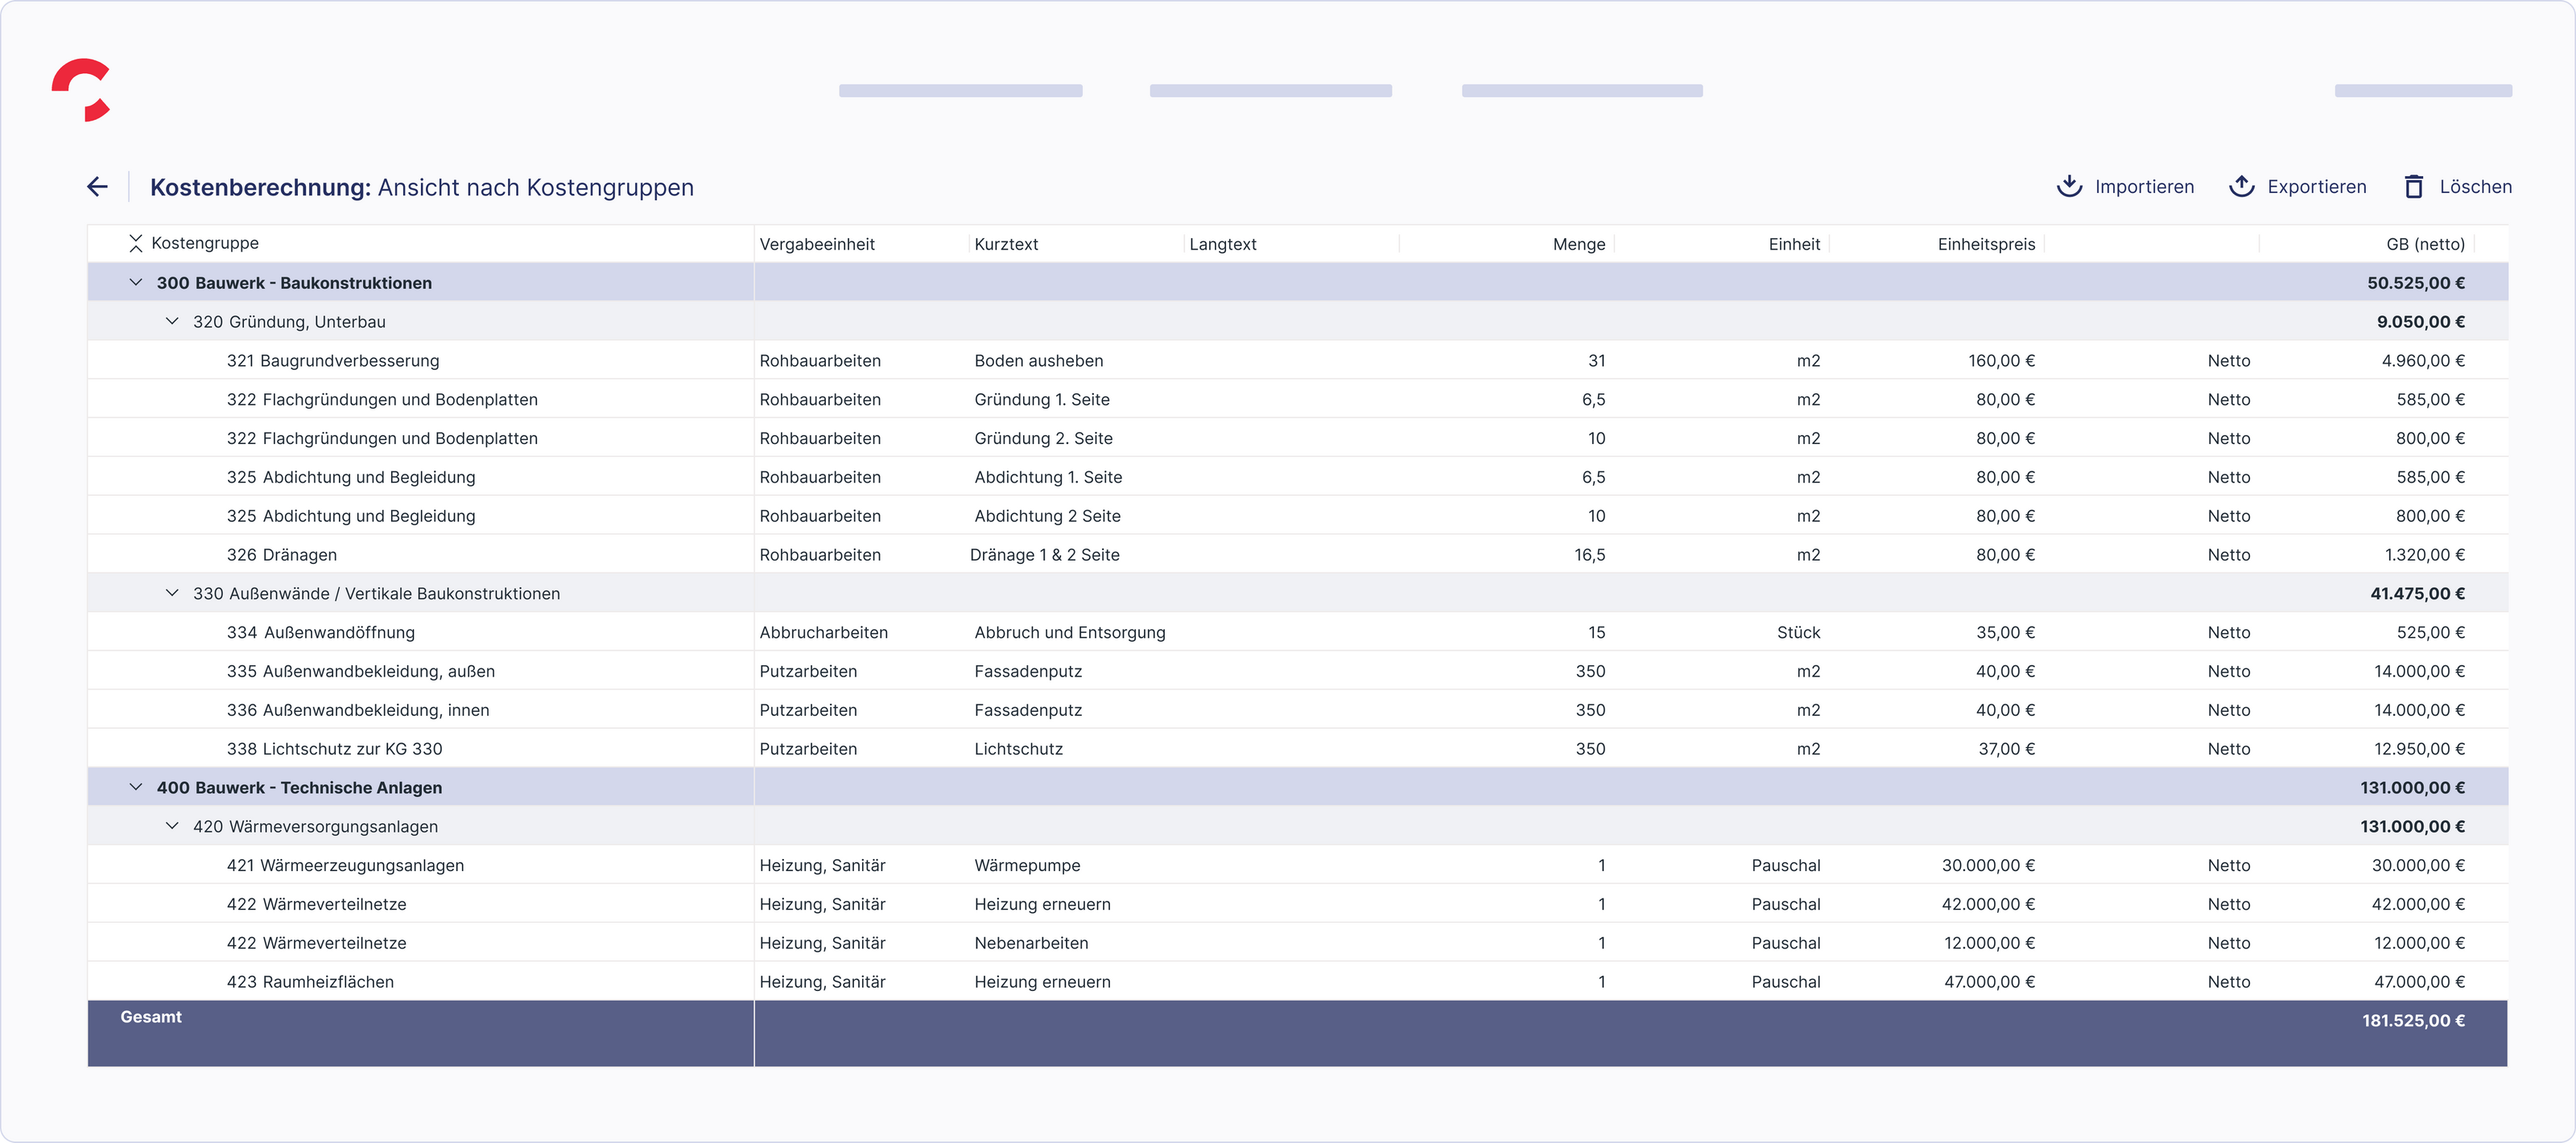Collapse 300 Bauwerk - Baukonstruktionen group
Image resolution: width=2576 pixels, height=1143 pixels.
click(x=136, y=283)
